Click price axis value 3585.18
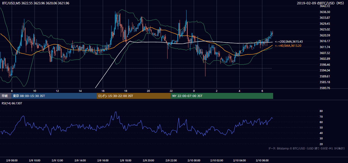Image resolution: width=348 pixels, height=163 pixels. (325, 82)
